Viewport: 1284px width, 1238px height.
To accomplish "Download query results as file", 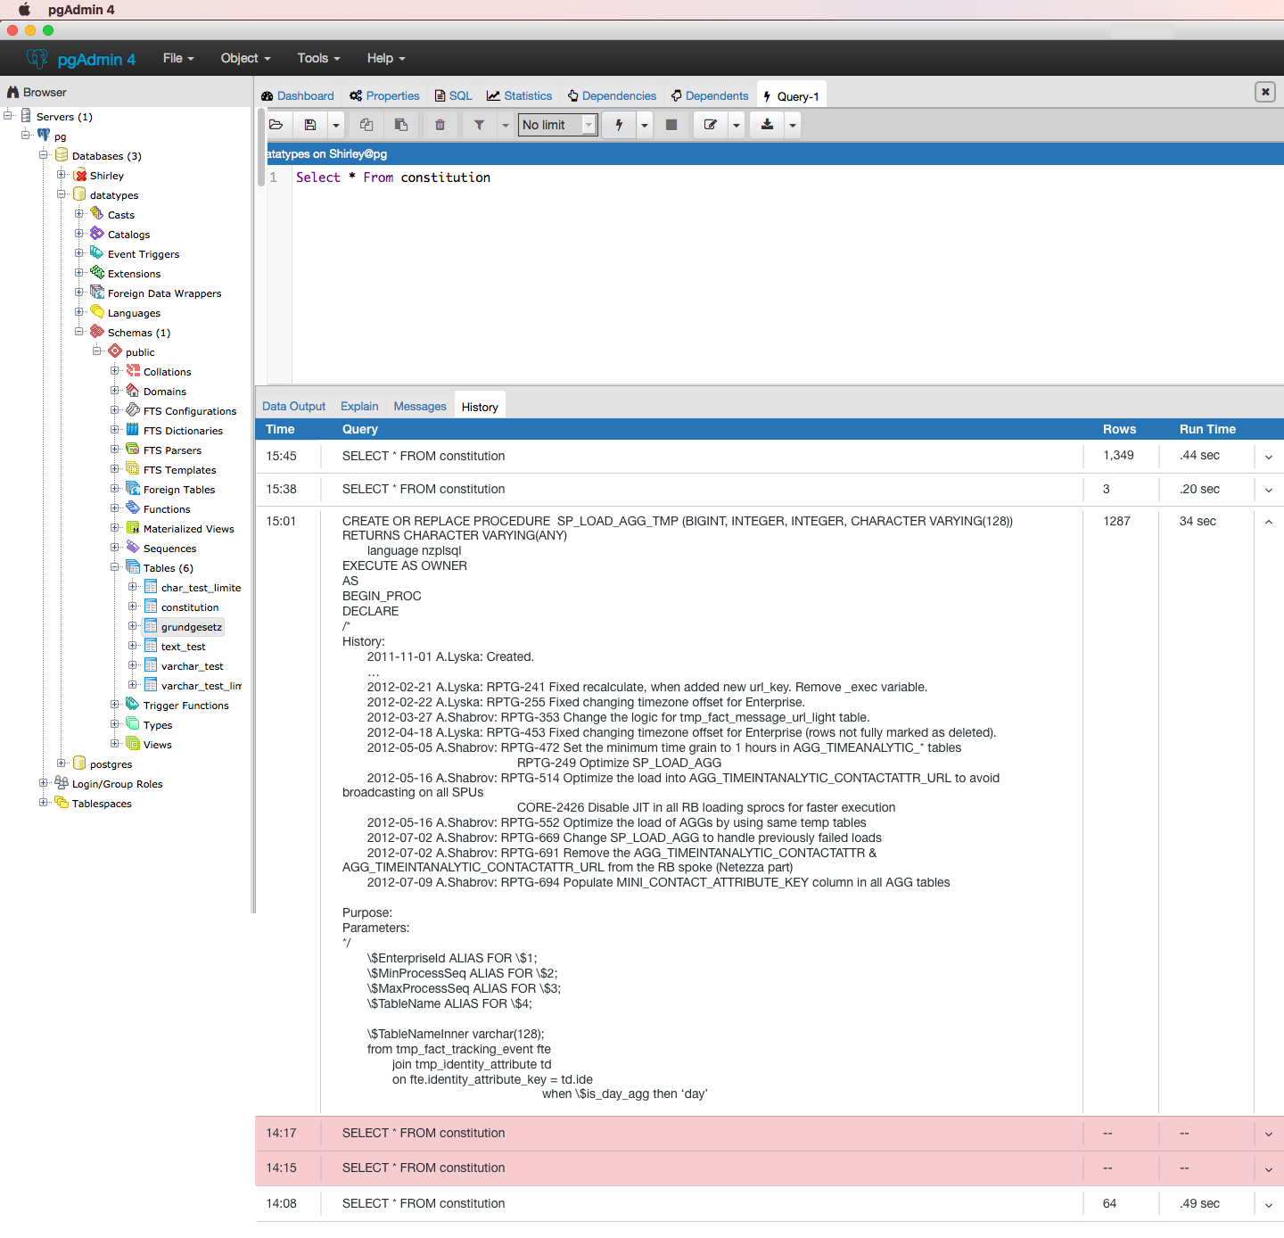I will click(767, 125).
